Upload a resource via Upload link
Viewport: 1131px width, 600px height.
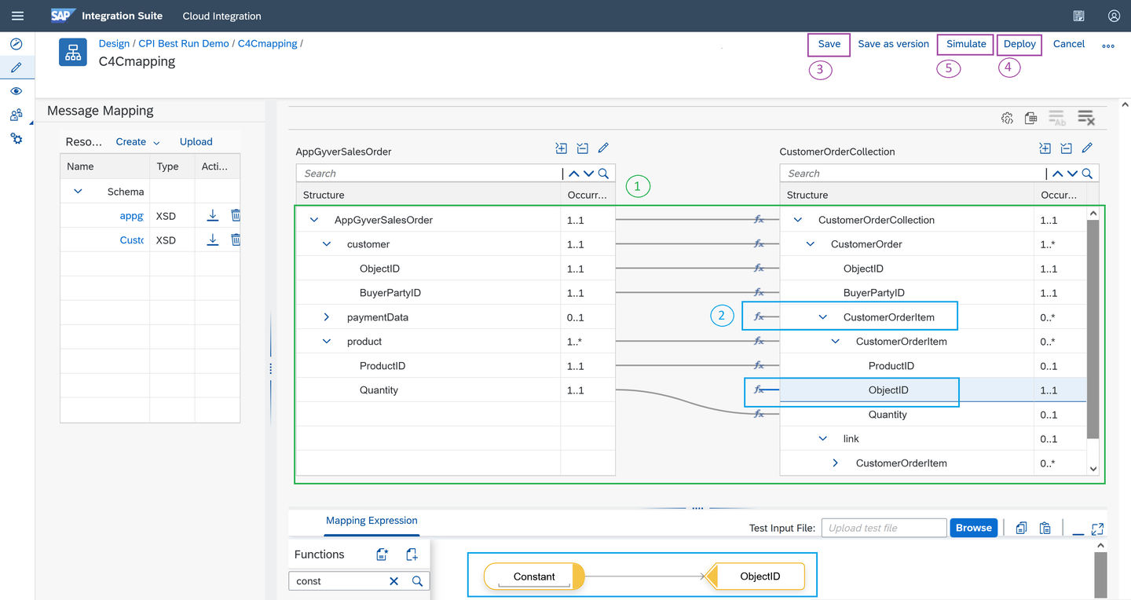pos(196,142)
